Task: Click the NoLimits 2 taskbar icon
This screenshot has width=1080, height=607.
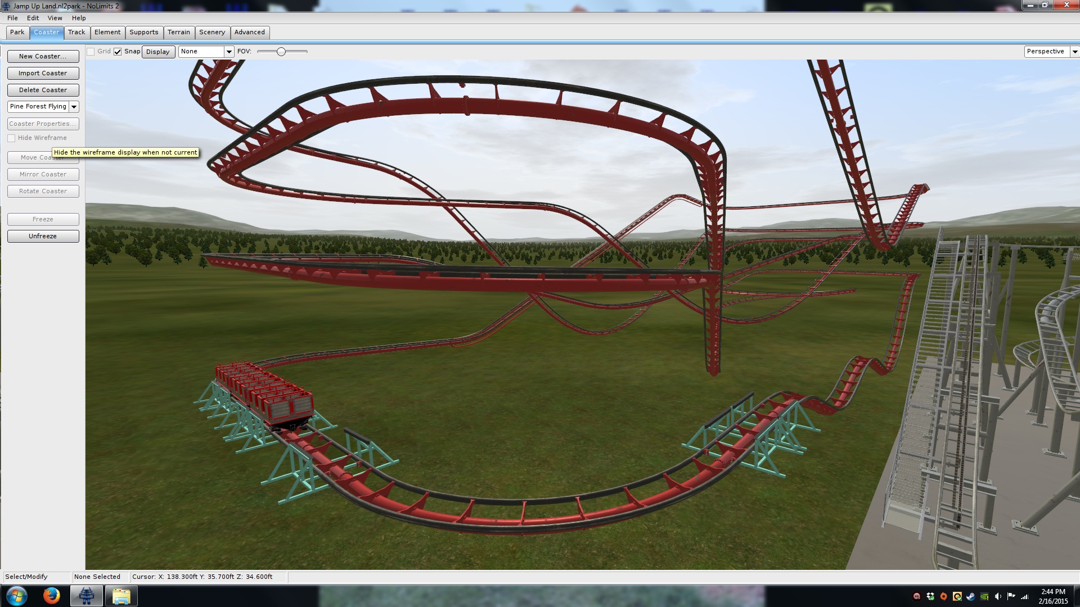Action: 86,596
